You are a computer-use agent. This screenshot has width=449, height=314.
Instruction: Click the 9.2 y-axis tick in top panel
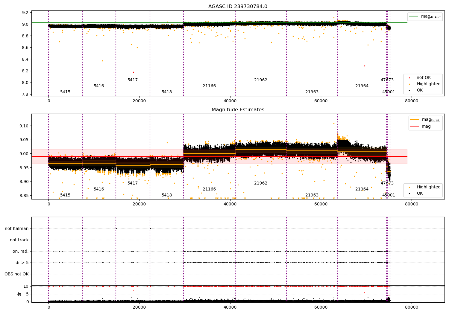(25, 13)
